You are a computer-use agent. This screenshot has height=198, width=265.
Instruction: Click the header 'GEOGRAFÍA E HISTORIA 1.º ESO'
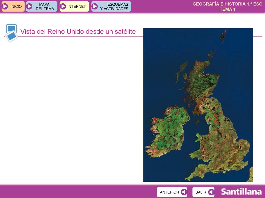(227, 4)
